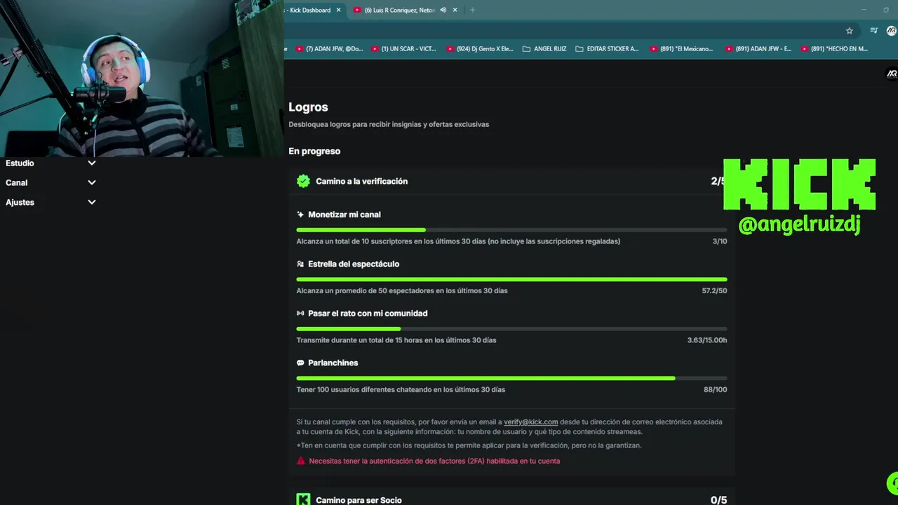Click the Logros page title
This screenshot has width=898, height=505.
coord(308,107)
